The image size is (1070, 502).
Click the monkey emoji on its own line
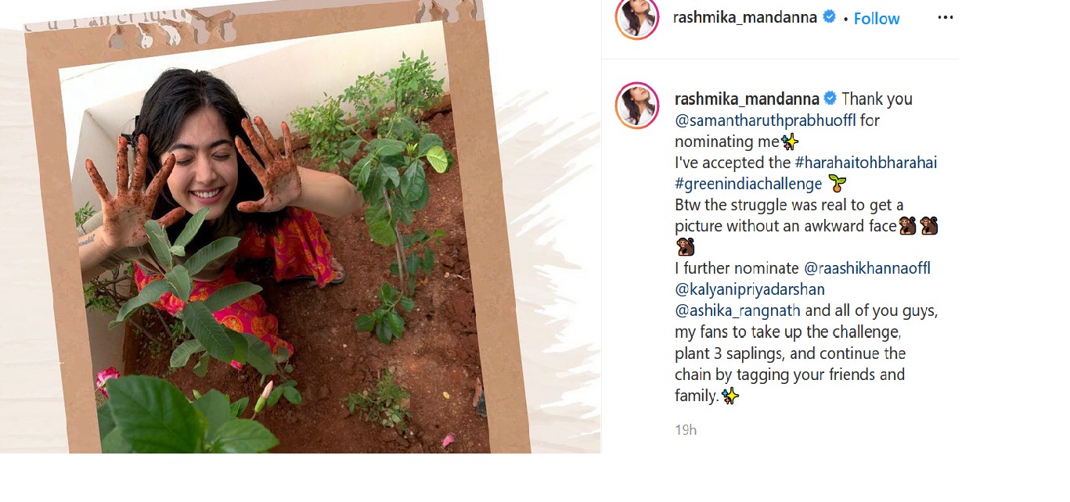(684, 247)
